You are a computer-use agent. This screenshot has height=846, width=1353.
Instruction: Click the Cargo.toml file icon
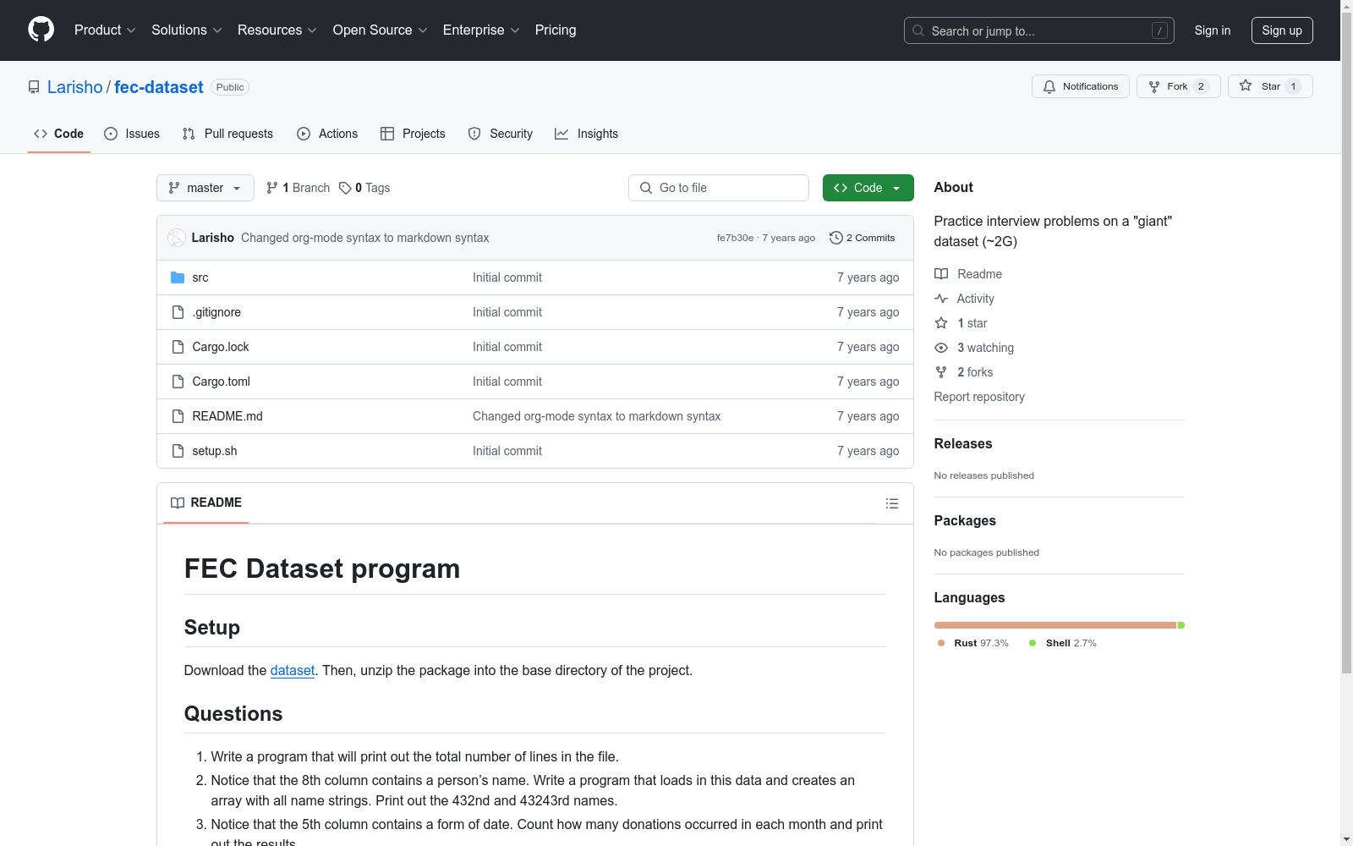[x=178, y=382]
